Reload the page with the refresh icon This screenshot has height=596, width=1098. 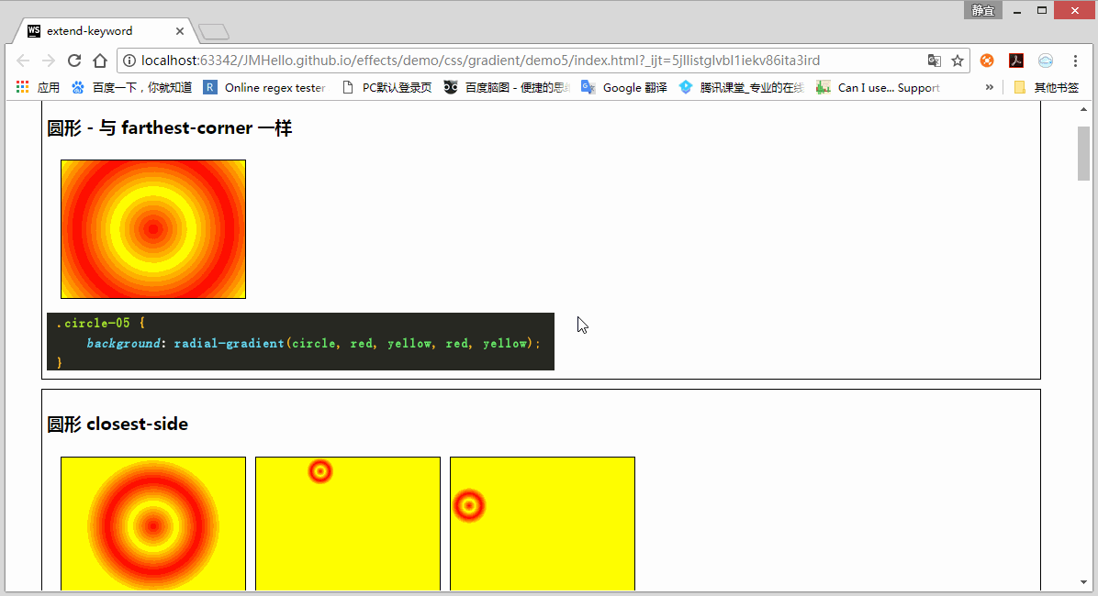click(x=74, y=61)
